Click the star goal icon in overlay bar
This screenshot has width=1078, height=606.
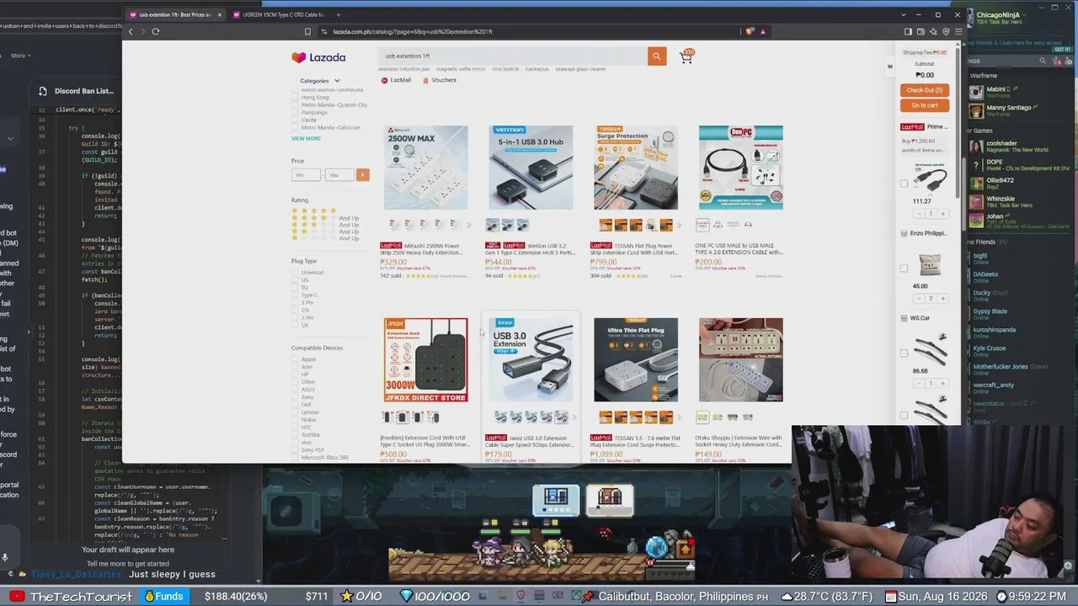click(346, 596)
